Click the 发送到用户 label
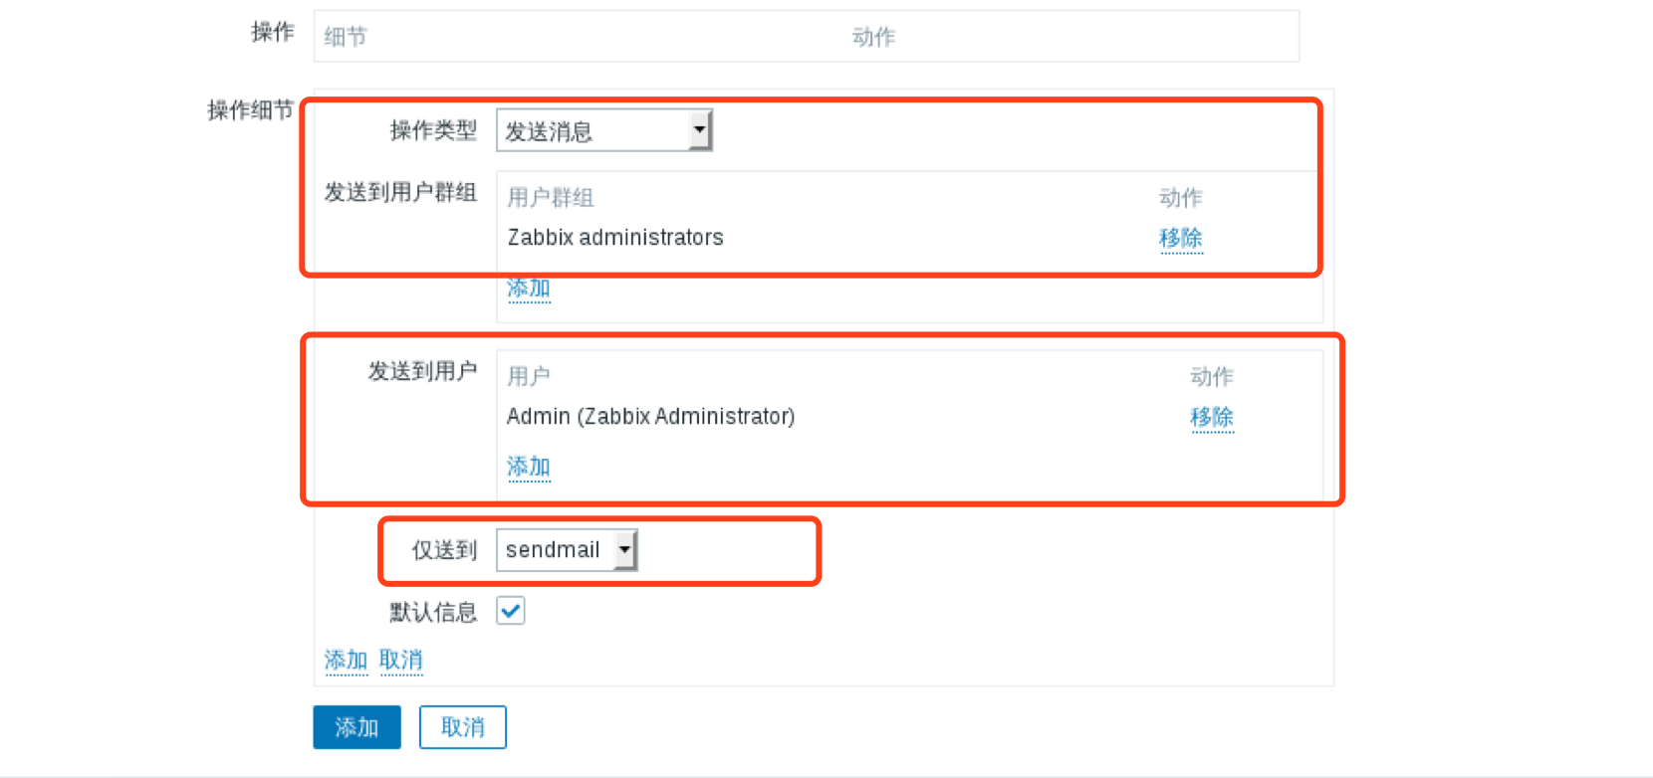This screenshot has width=1653, height=778. 422,371
